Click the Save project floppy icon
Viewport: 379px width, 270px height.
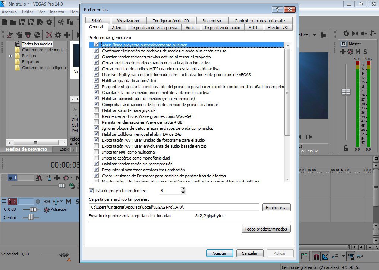pyautogui.click(x=22, y=22)
